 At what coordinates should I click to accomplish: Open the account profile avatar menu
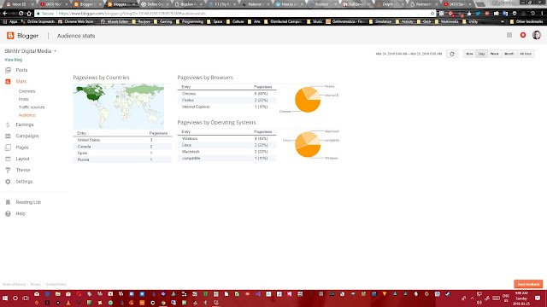537,35
